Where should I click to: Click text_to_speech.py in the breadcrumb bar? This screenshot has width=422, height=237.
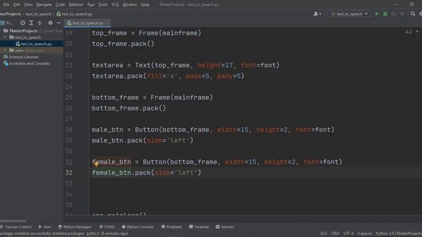click(x=75, y=14)
